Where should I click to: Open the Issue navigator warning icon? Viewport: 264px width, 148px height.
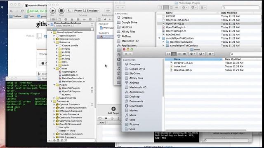[x=72, y=19]
